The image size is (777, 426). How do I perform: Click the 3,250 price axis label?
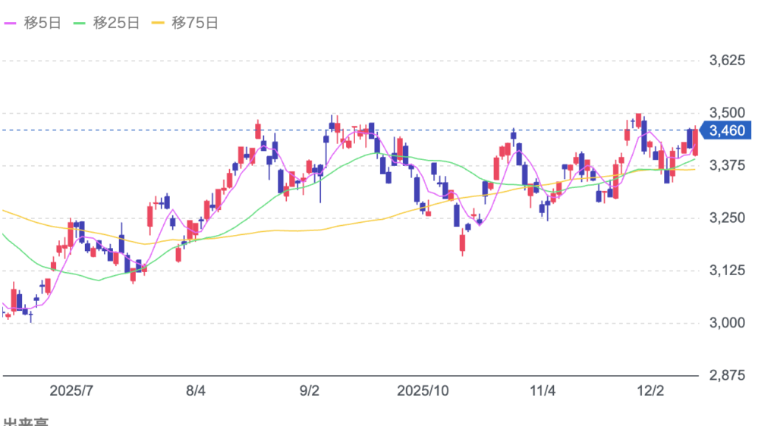pos(726,218)
